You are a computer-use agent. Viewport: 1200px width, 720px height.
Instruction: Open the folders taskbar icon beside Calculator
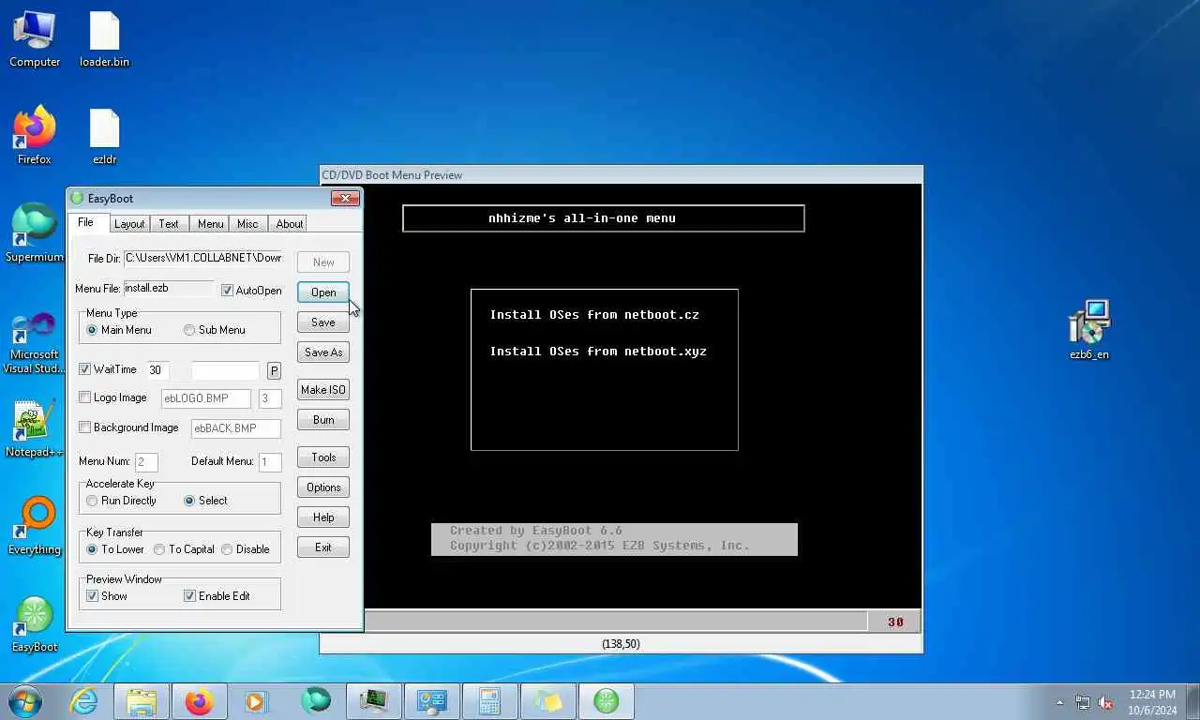(548, 701)
